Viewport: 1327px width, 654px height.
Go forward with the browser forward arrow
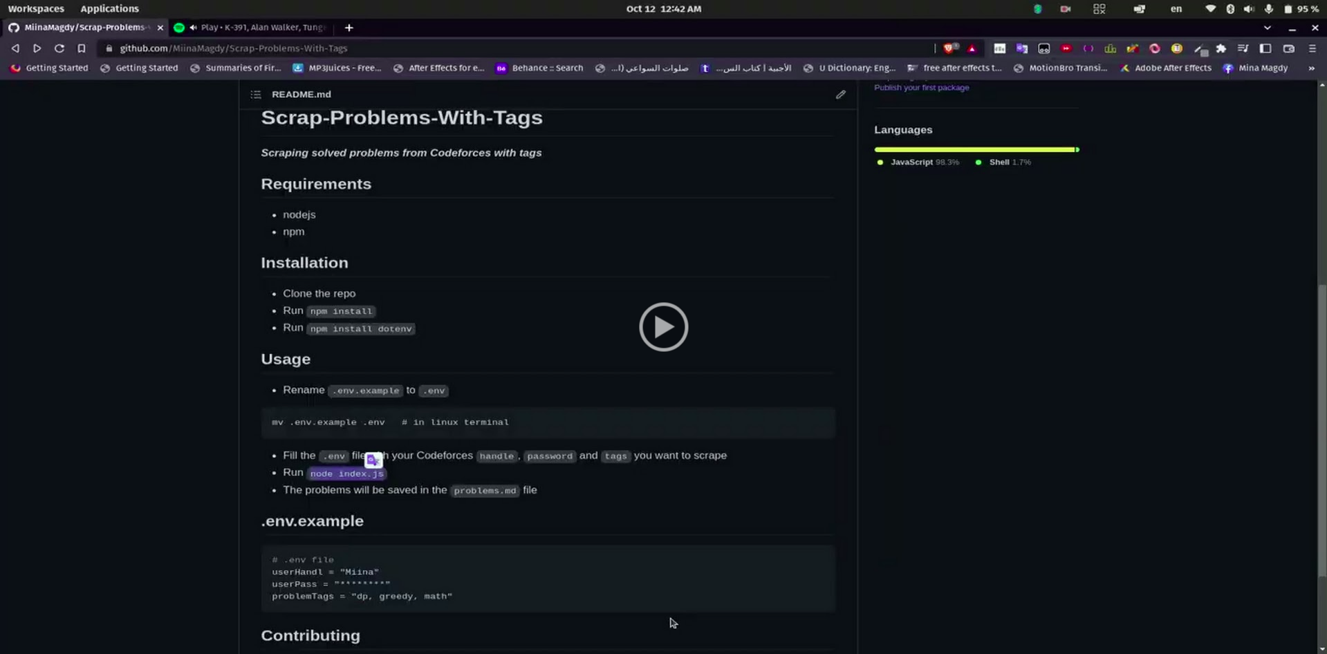point(37,48)
